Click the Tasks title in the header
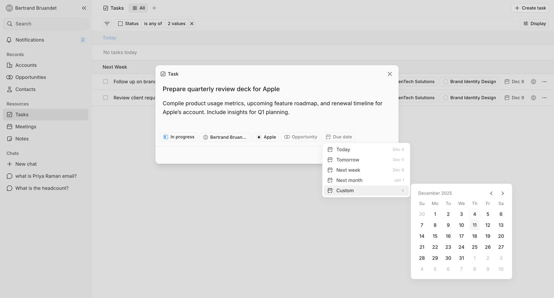The height and width of the screenshot is (298, 554). pos(114,8)
